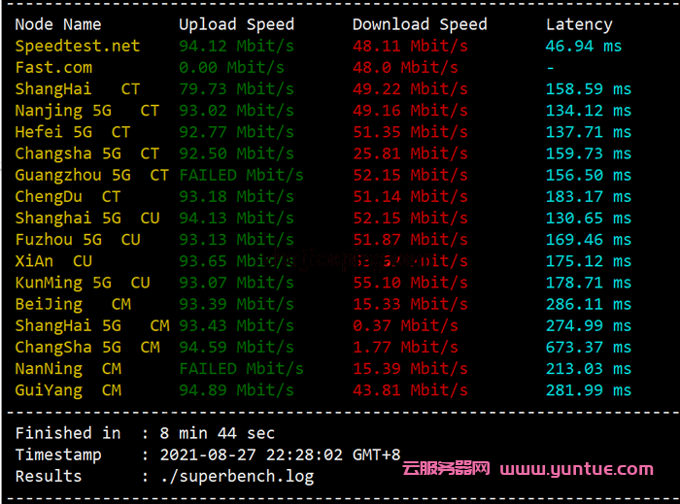Click the 云服务器网 watermark text
The width and height of the screenshot is (680, 504).
pos(446,469)
